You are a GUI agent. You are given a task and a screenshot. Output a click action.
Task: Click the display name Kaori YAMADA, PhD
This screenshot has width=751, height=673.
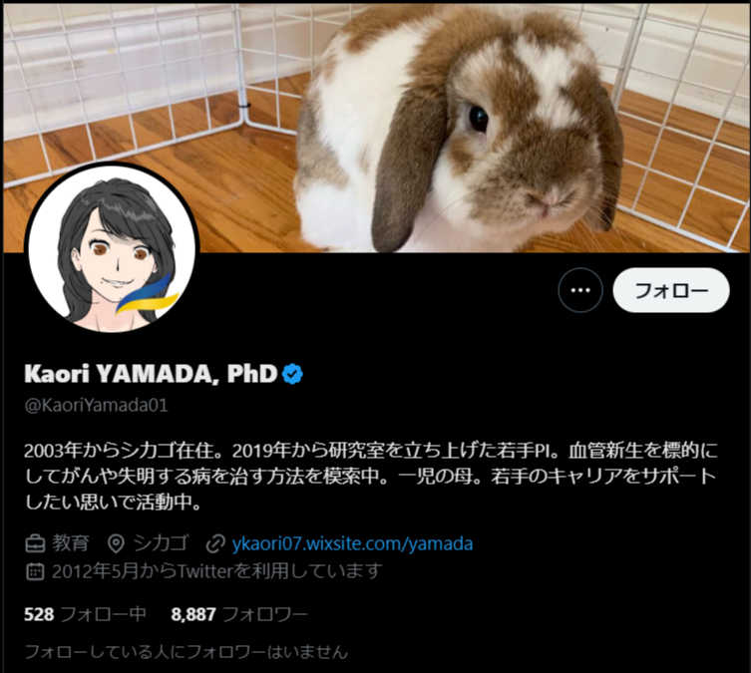coord(151,374)
